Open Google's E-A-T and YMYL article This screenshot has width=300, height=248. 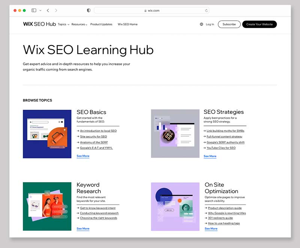(x=96, y=148)
